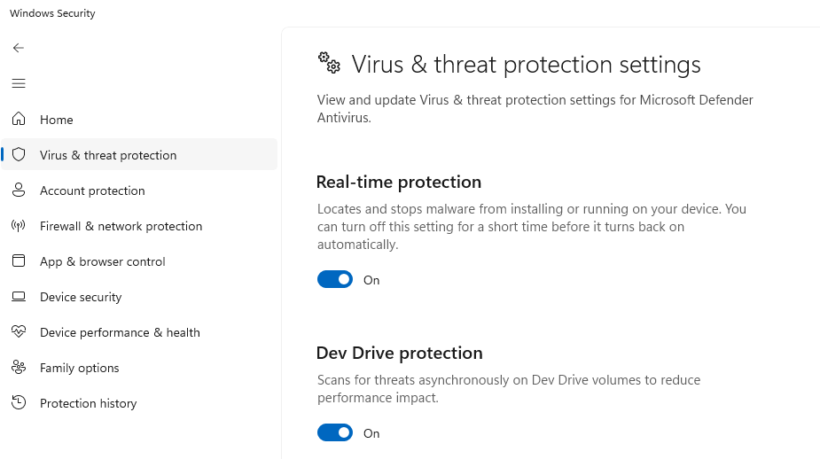The image size is (820, 459).
Task: Click the settings gears icon beside heading
Action: pos(329,63)
